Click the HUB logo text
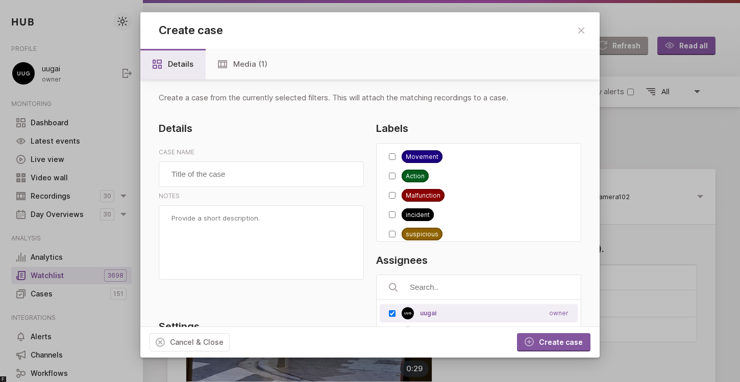Screen dimensions: 740x382 tap(23, 22)
